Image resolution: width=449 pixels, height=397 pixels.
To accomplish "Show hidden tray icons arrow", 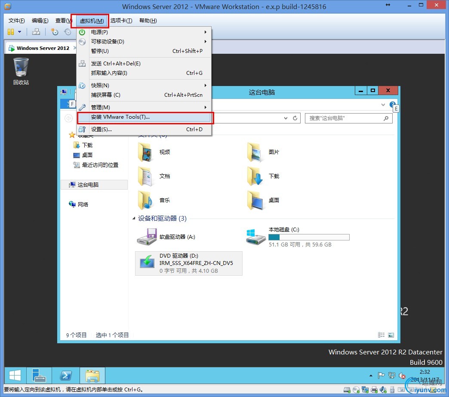I will pyautogui.click(x=371, y=375).
